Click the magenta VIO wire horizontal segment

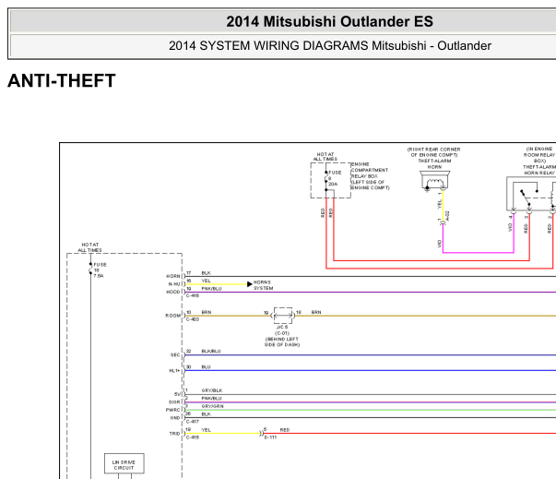coord(479,253)
